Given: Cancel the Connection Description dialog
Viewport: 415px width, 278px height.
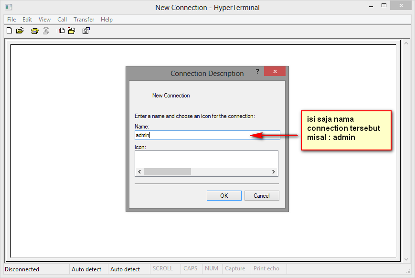Looking at the screenshot, I should tap(262, 196).
